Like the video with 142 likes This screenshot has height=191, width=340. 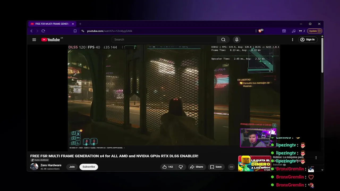click(168, 167)
